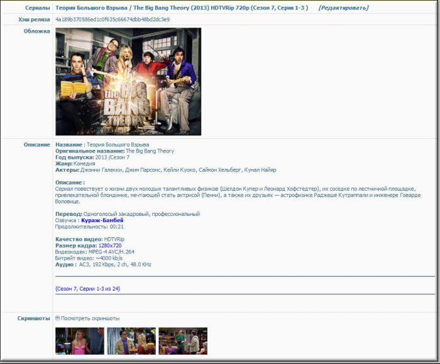Screen dimensions: 440x364
Task: Select the 'Сериалы' category label
Action: [38, 8]
